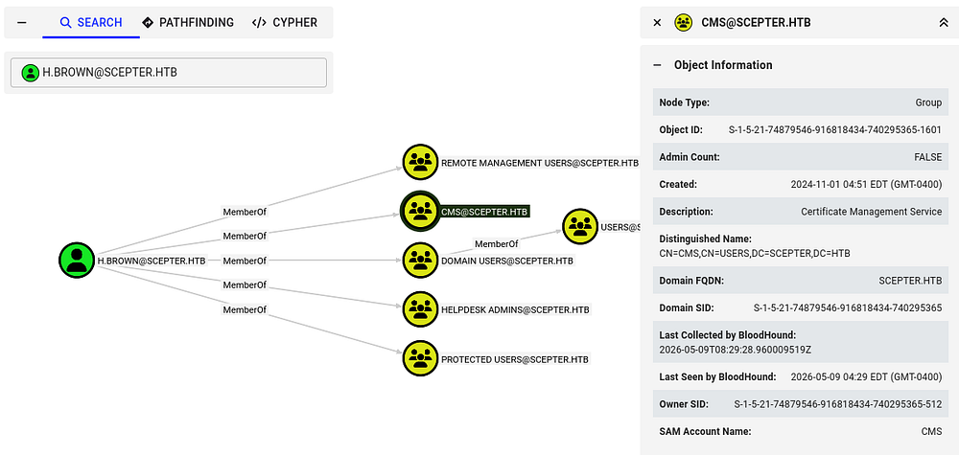959x455 pixels.
Task: Collapse the search panel with minus button
Action: coord(22,23)
